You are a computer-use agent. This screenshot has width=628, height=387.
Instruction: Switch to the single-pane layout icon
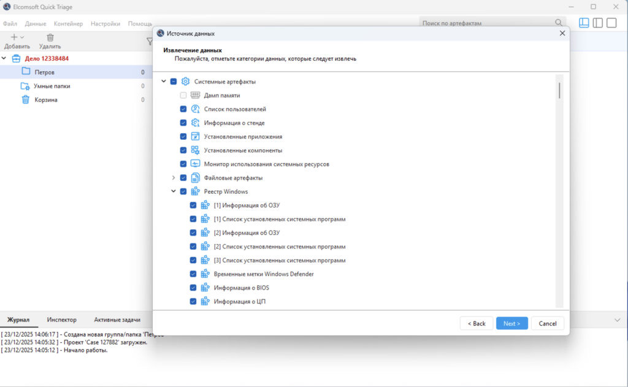pos(611,23)
